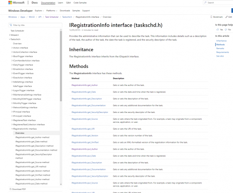This screenshot has width=233, height=193.
Task: Open IRegistrationInfo::get_XmlText link in table
Action: pyautogui.click(x=85, y=143)
